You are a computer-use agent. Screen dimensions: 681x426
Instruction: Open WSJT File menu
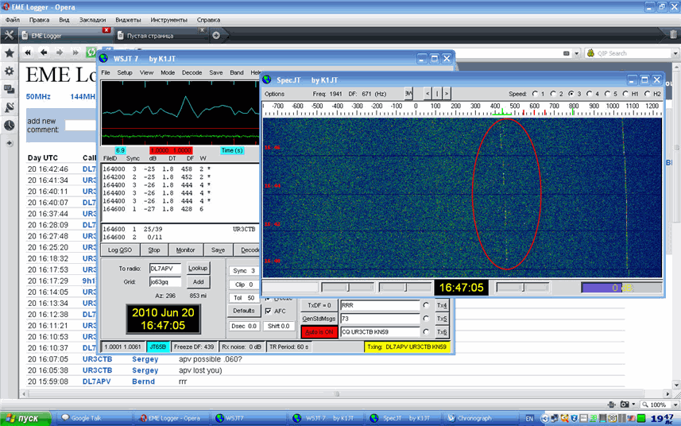pos(106,72)
